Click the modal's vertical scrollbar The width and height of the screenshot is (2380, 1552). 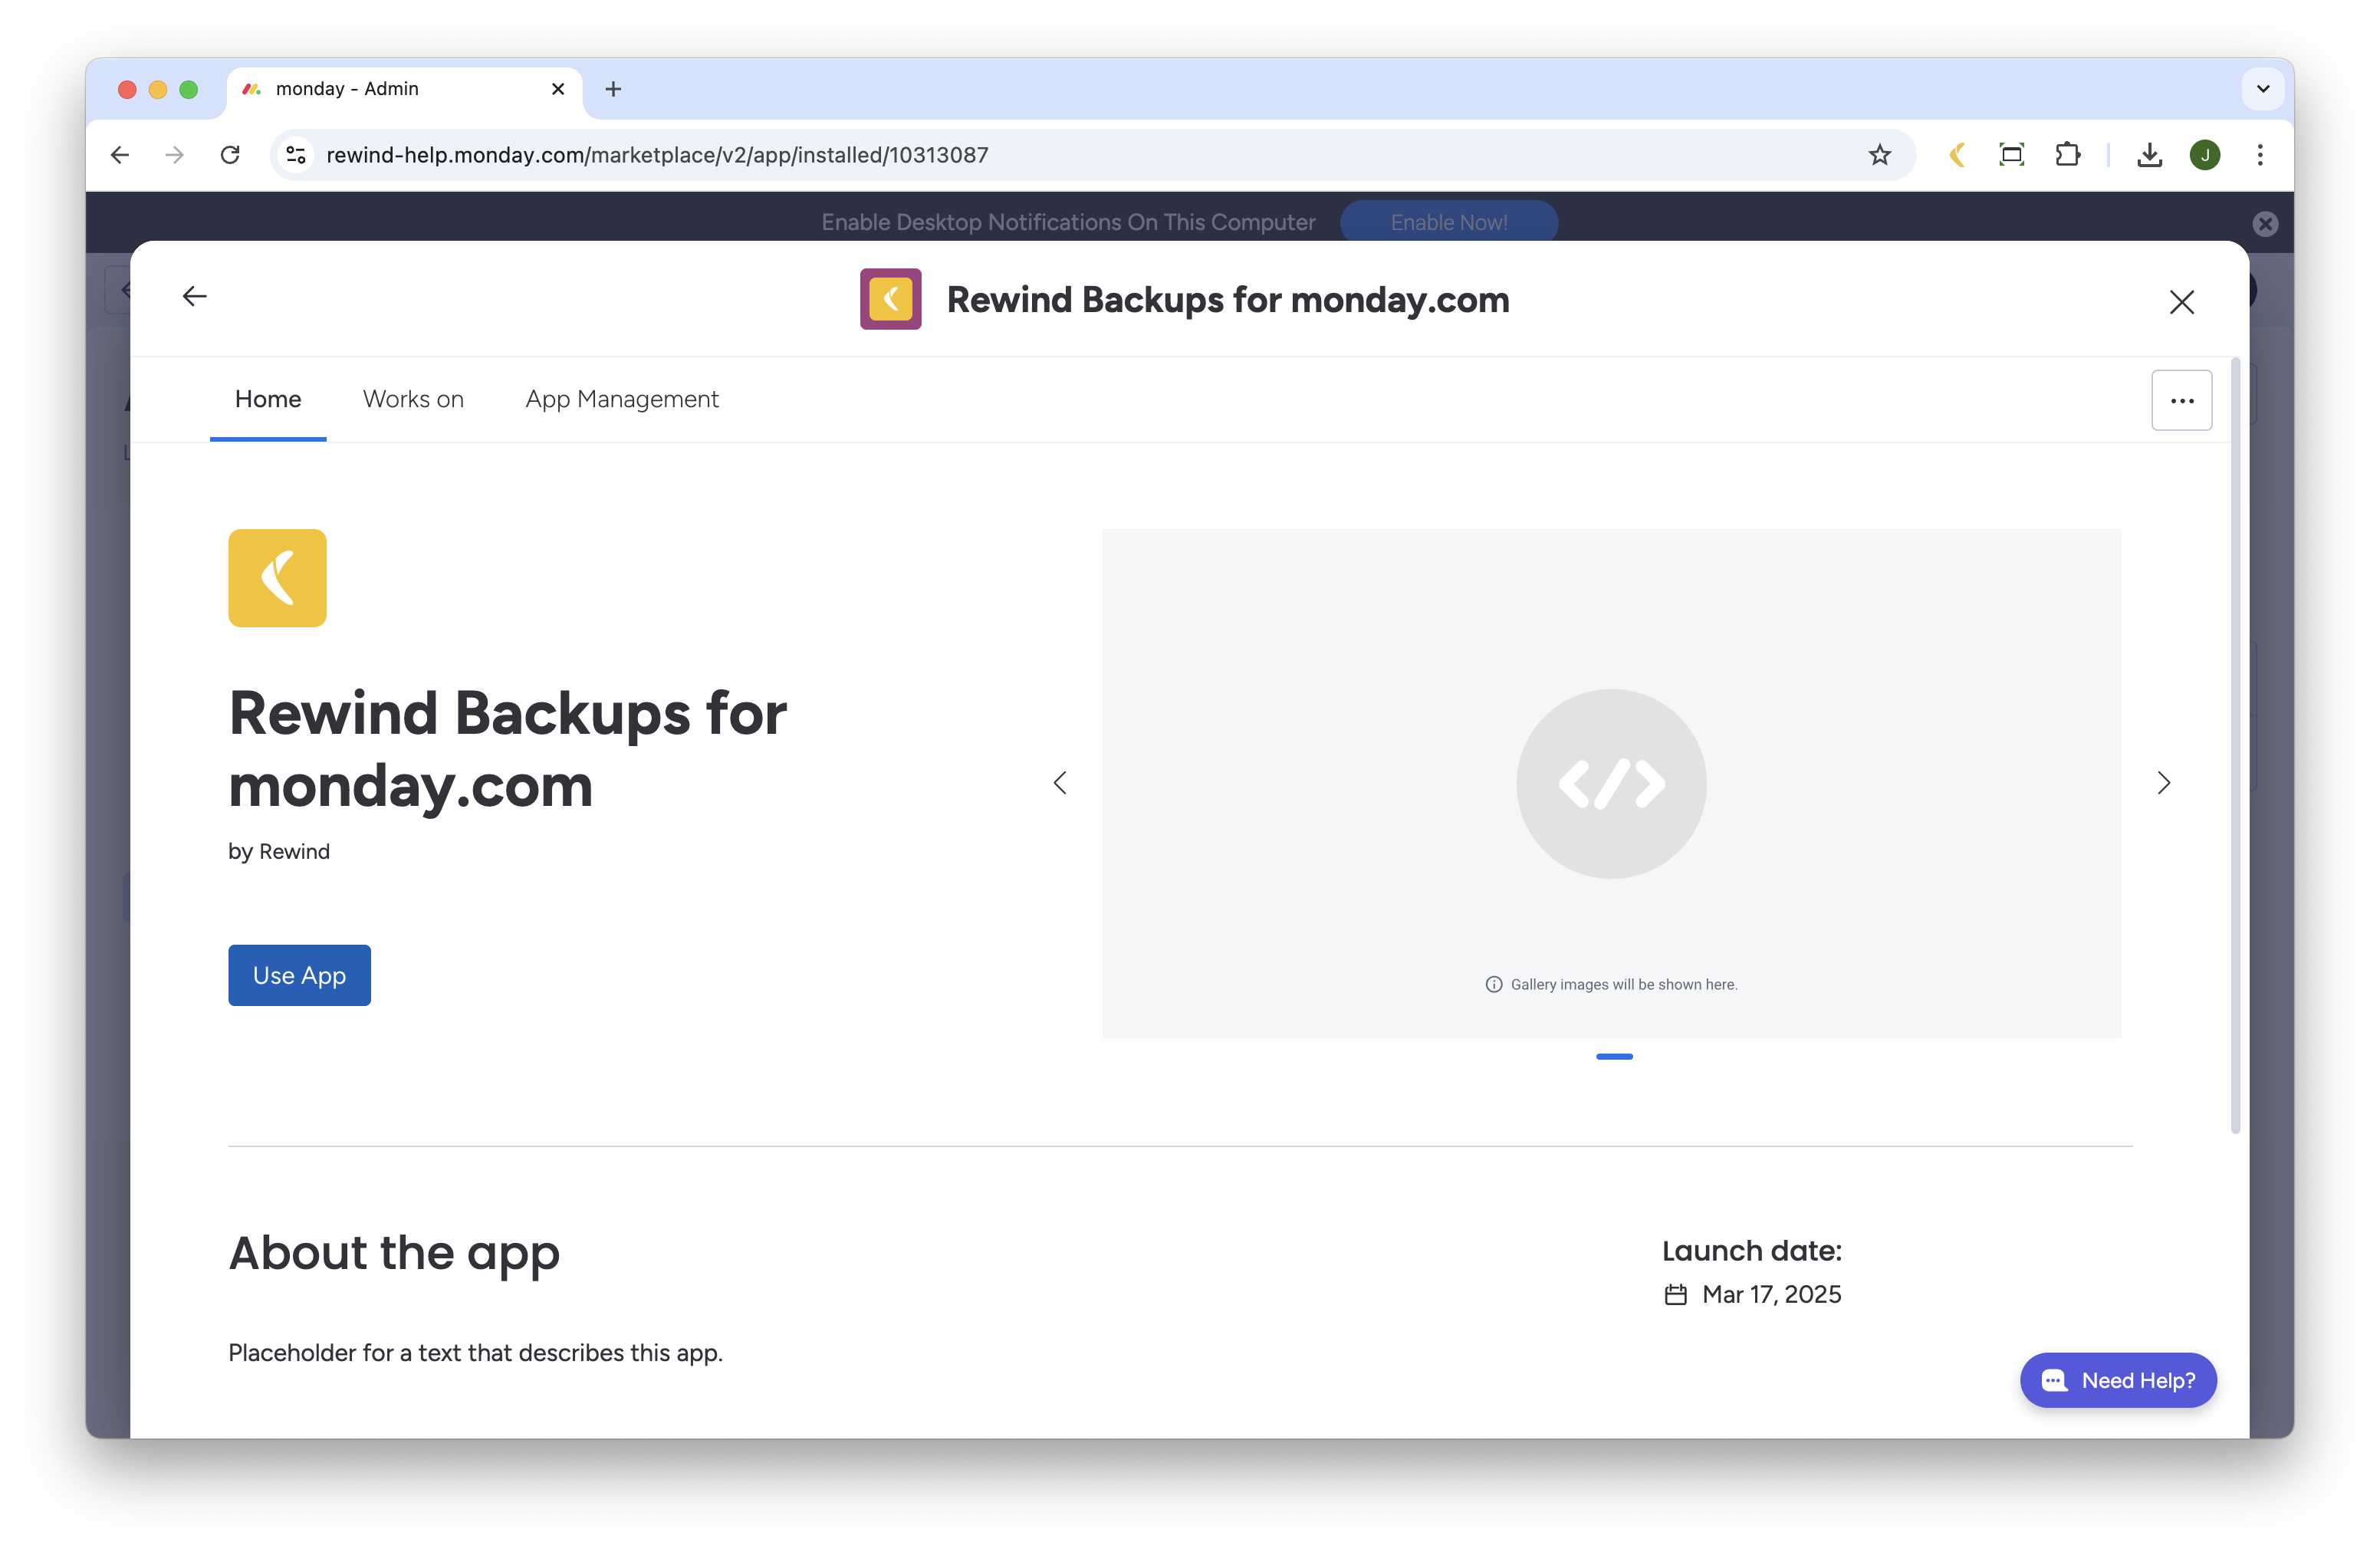click(x=2235, y=745)
